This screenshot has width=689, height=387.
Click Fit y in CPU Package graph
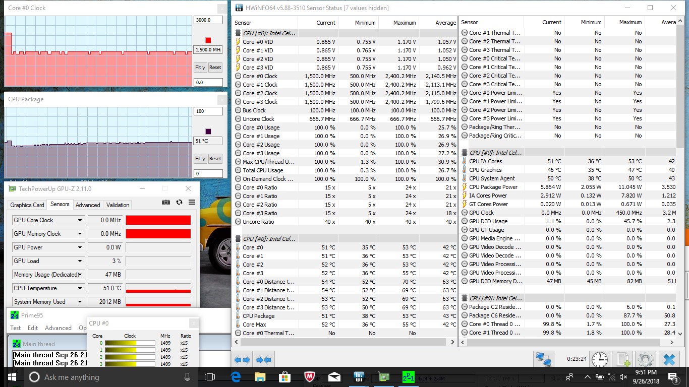tap(200, 158)
